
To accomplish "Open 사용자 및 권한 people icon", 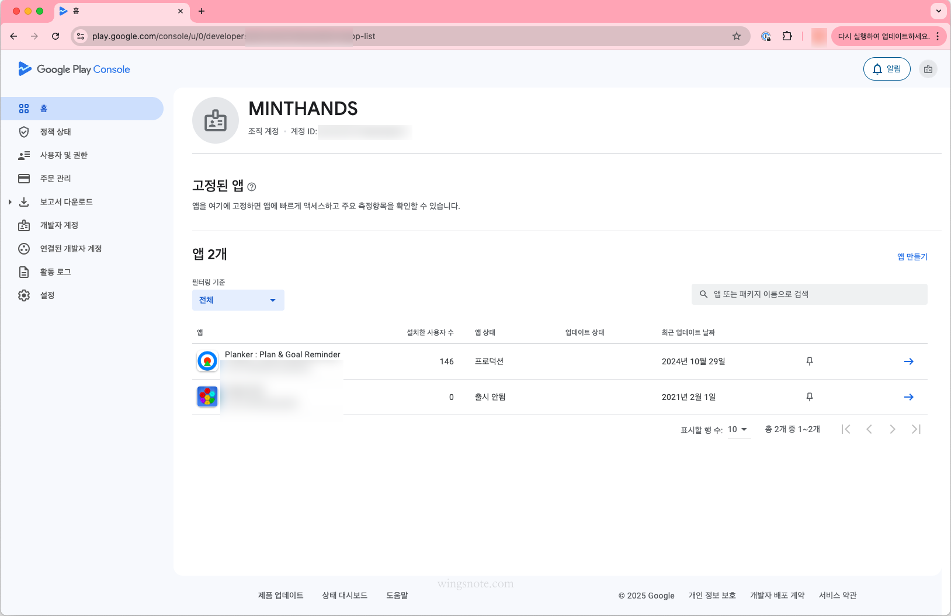I will [24, 155].
